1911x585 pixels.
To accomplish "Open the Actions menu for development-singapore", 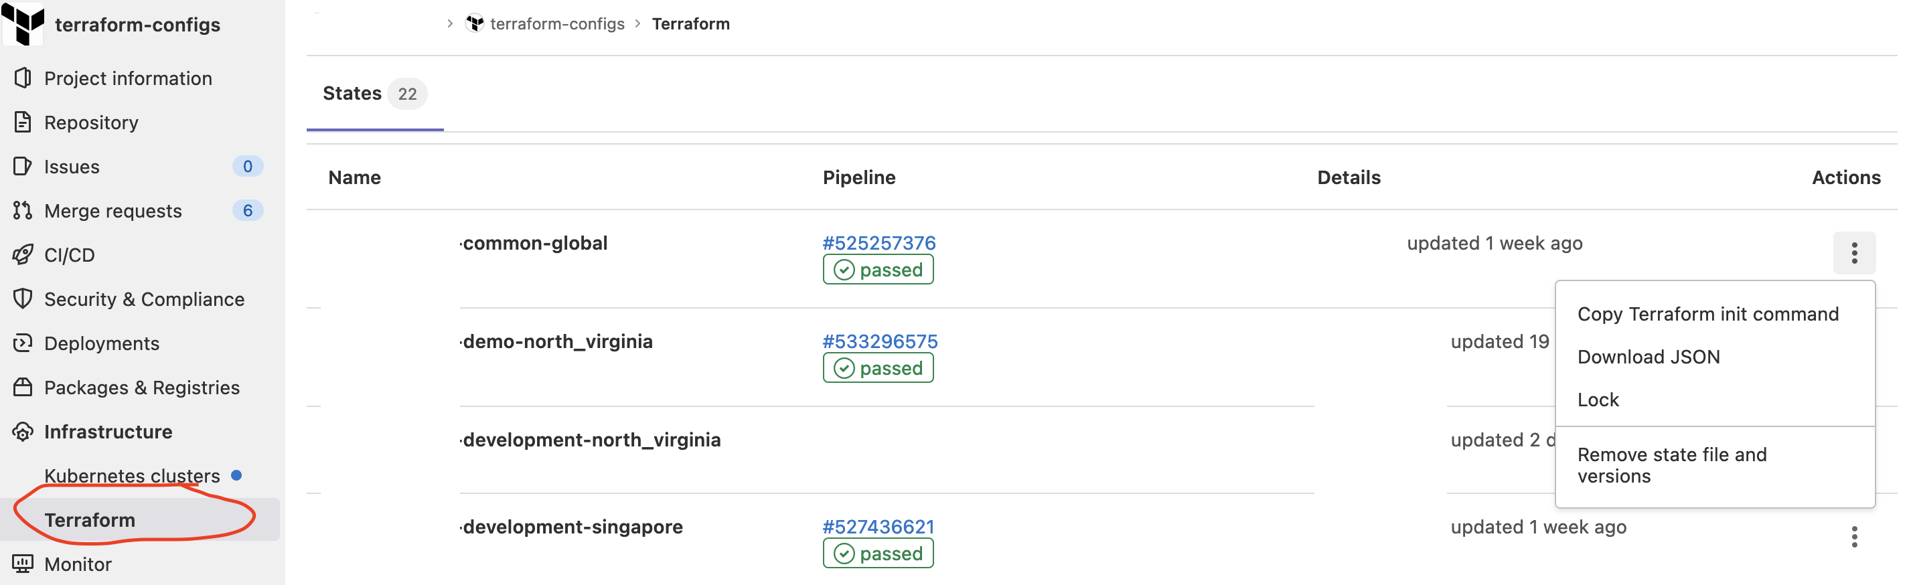I will pyautogui.click(x=1855, y=536).
